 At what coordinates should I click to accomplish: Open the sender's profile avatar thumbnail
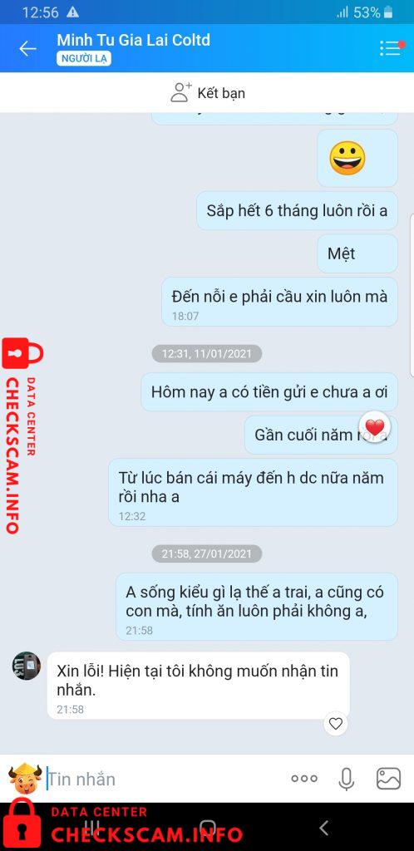click(26, 666)
